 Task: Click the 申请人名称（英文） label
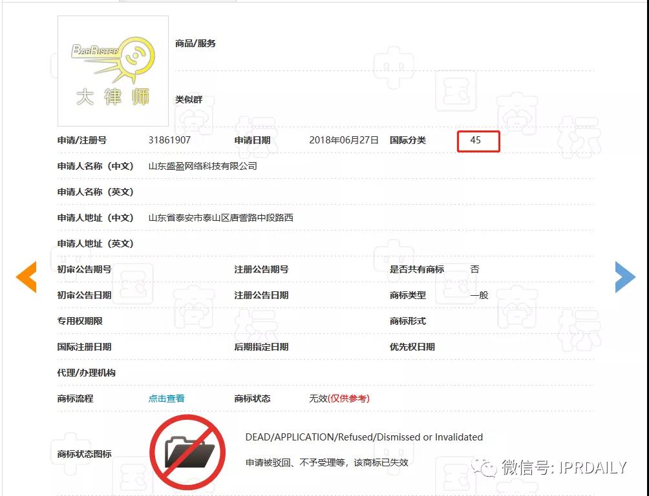coord(96,192)
